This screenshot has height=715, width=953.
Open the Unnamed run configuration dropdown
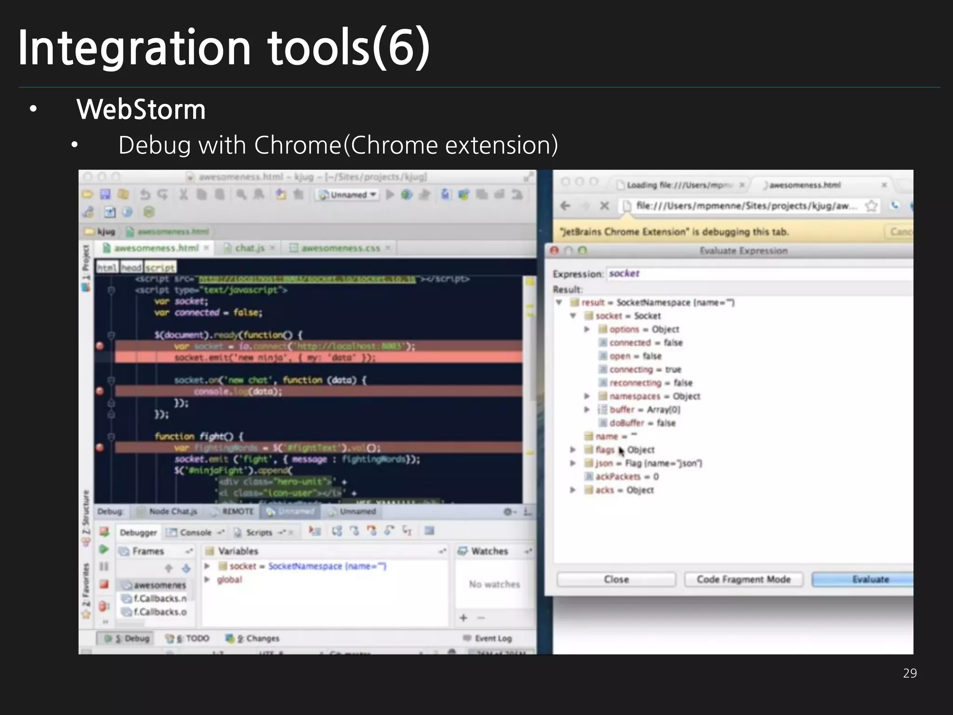click(x=347, y=195)
